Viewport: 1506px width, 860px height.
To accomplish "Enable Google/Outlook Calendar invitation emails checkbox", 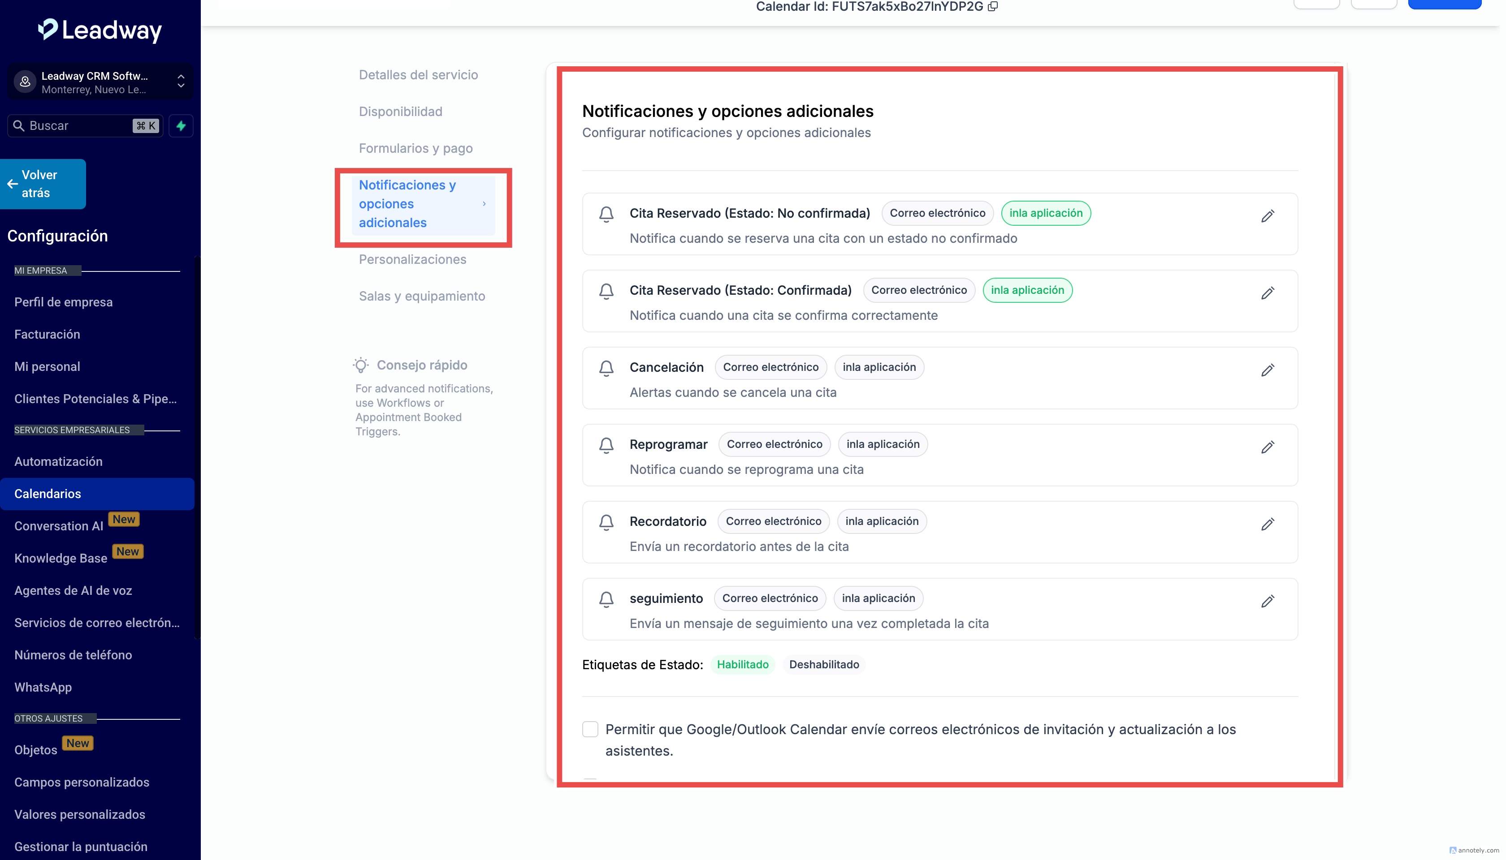I will pos(590,730).
